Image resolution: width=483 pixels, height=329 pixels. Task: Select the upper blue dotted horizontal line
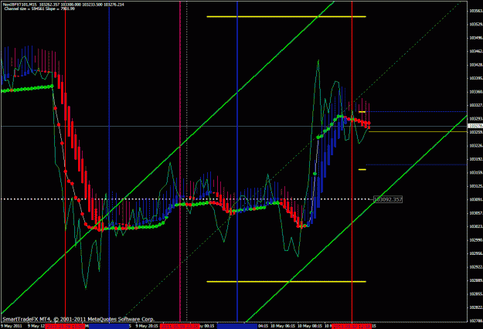coord(417,111)
